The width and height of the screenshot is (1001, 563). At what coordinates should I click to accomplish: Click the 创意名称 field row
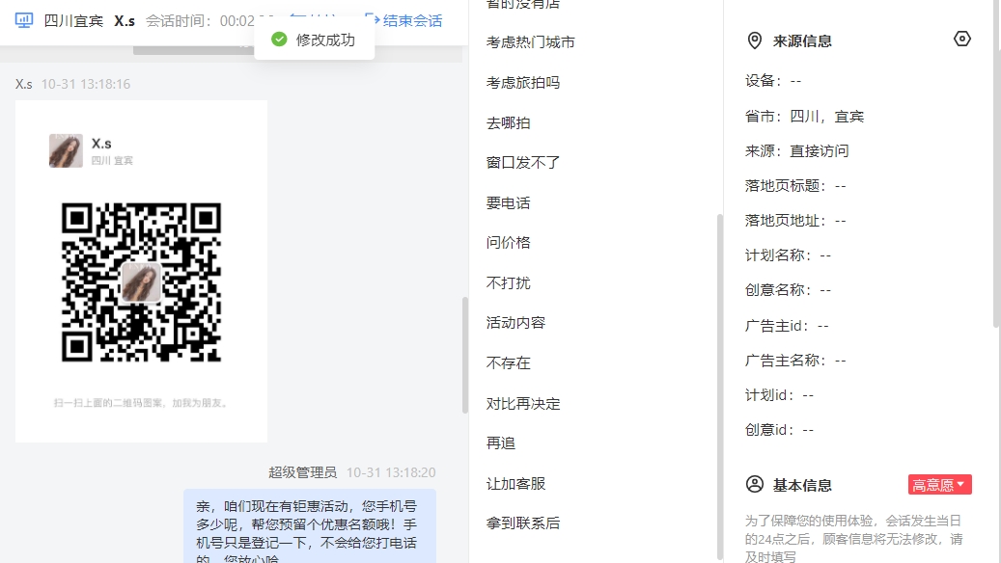pyautogui.click(x=788, y=290)
